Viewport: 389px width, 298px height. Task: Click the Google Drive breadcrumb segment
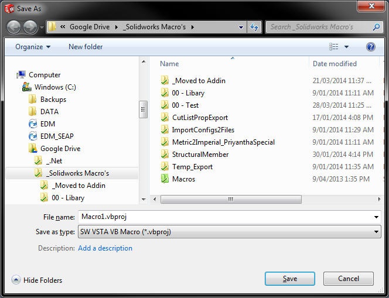(90, 27)
